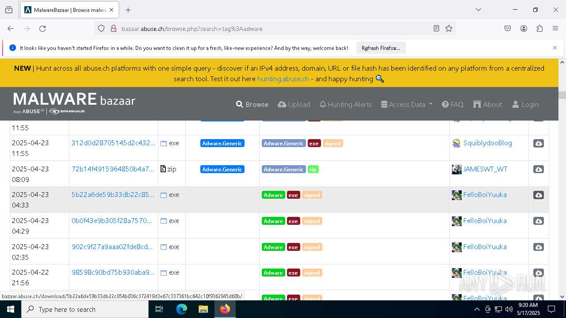Download sample 5b22a6de59b33db22c85 via cloud icon
The width and height of the screenshot is (566, 318).
coord(538,195)
